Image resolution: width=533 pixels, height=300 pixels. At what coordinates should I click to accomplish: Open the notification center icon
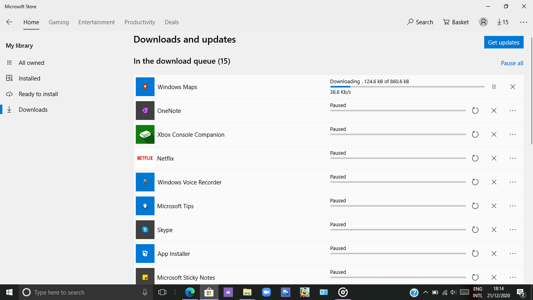tap(521, 292)
